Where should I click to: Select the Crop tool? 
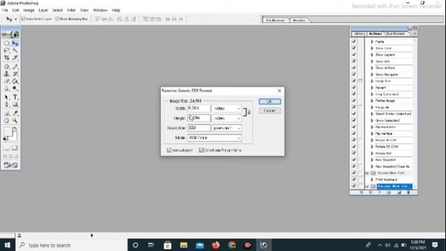pyautogui.click(x=6, y=57)
